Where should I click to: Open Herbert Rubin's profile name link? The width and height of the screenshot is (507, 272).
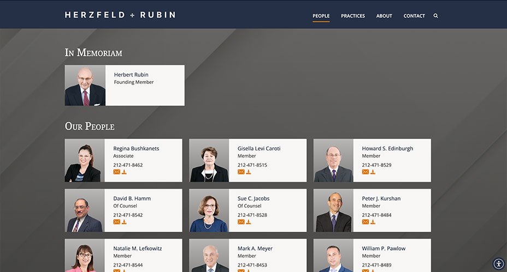pyautogui.click(x=131, y=75)
